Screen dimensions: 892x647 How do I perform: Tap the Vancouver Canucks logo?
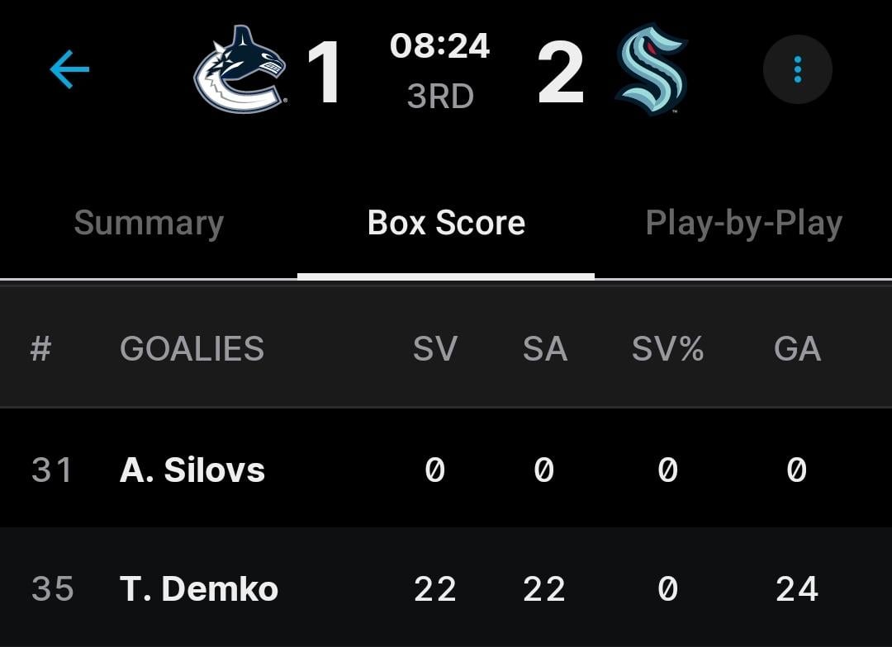[240, 70]
